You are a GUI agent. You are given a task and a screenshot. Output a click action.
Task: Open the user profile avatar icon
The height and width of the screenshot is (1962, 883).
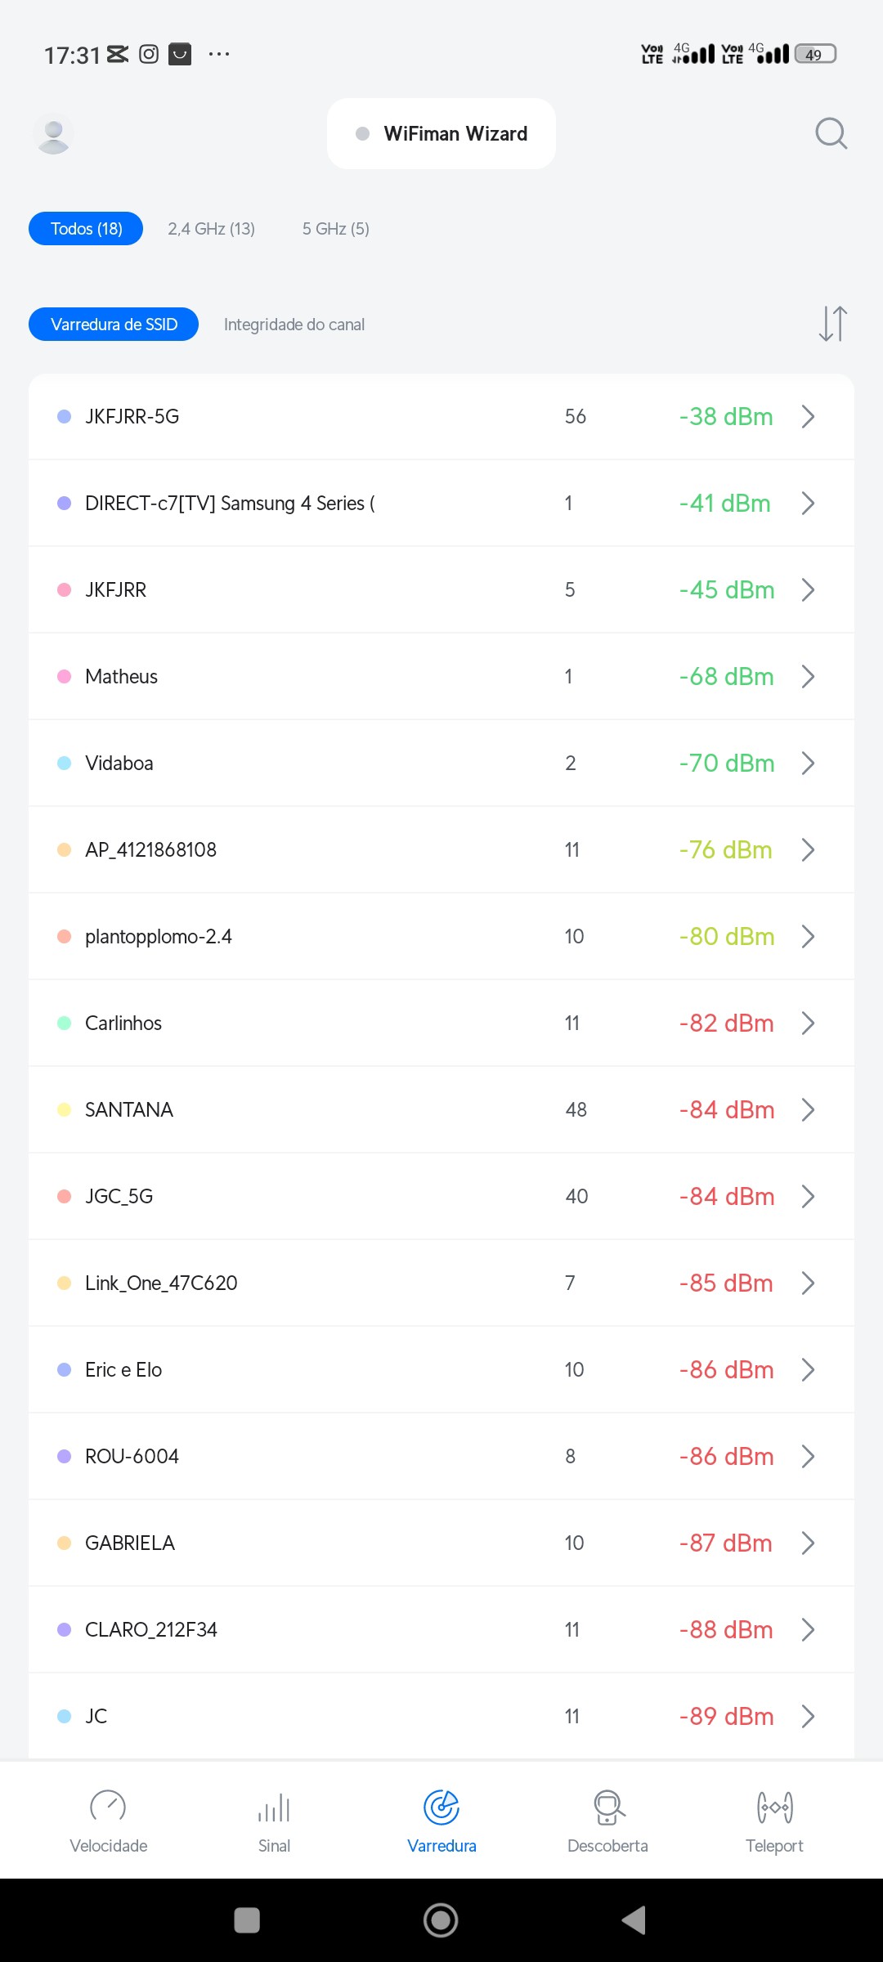click(54, 134)
